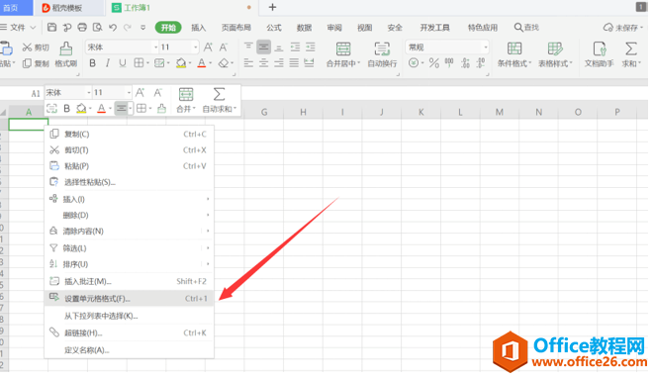The image size is (654, 379).
Task: Click the Sum (求和) ribbon button
Action: (x=631, y=54)
